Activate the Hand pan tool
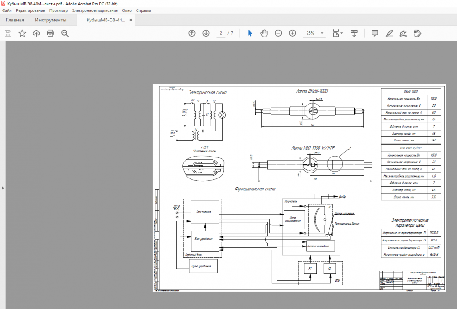The width and height of the screenshot is (457, 309). [x=264, y=33]
